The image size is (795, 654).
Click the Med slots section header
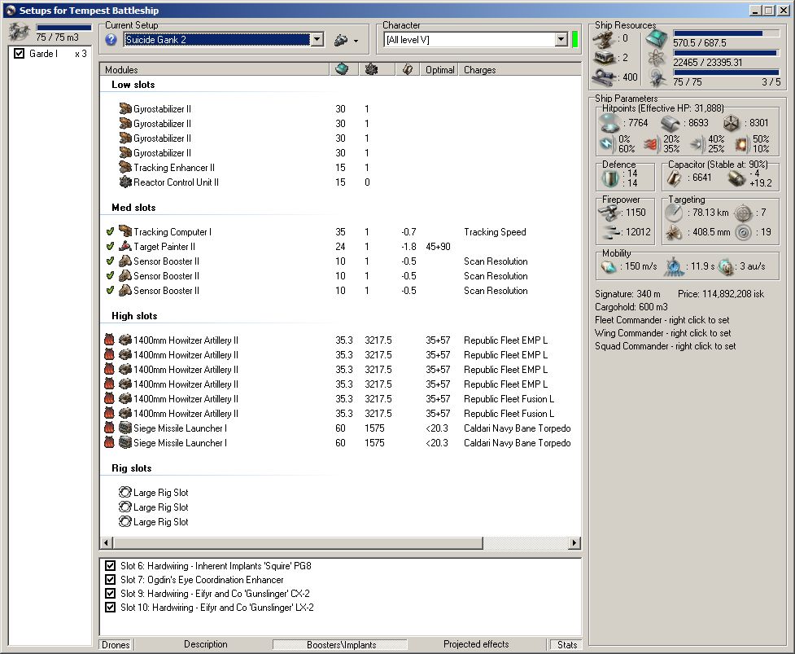(133, 208)
